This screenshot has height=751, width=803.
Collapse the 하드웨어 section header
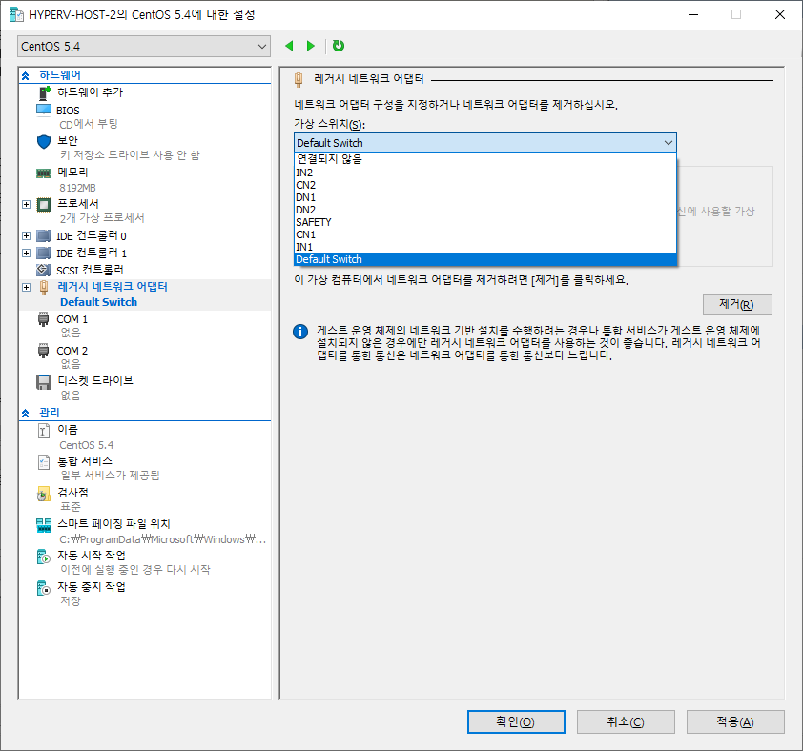pyautogui.click(x=26, y=74)
